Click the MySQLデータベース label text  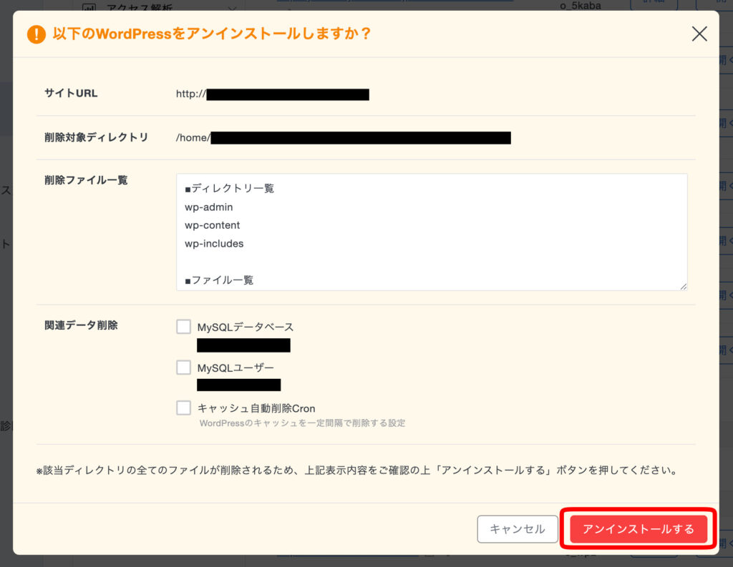(x=246, y=327)
